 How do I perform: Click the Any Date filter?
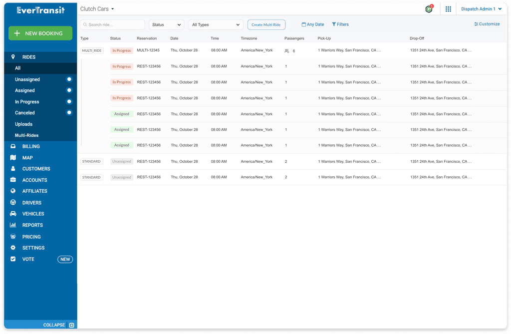pos(313,24)
